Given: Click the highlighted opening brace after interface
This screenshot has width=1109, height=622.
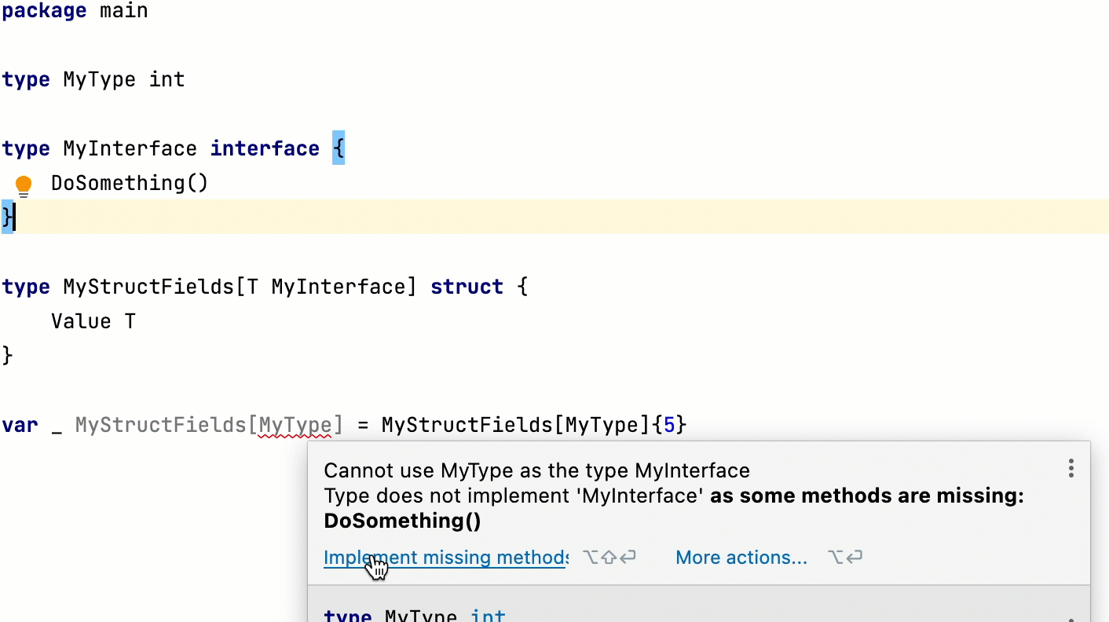Looking at the screenshot, I should pyautogui.click(x=339, y=148).
